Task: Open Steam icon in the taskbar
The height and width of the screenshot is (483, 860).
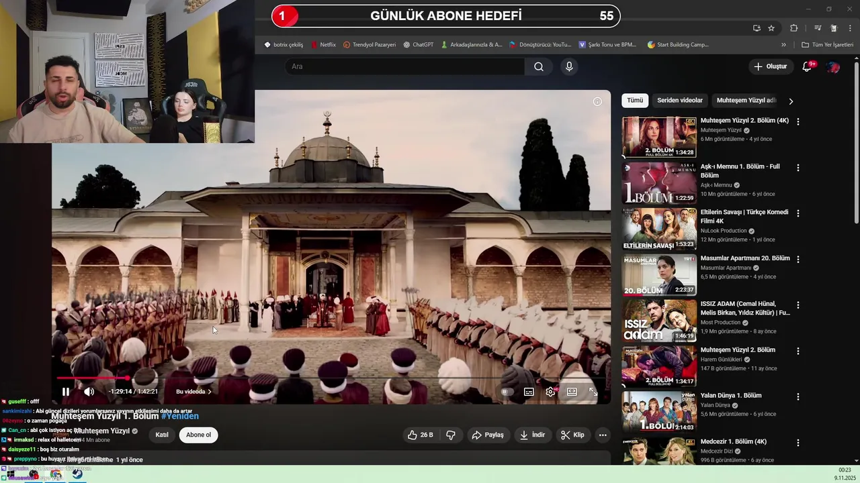Action: point(77,474)
